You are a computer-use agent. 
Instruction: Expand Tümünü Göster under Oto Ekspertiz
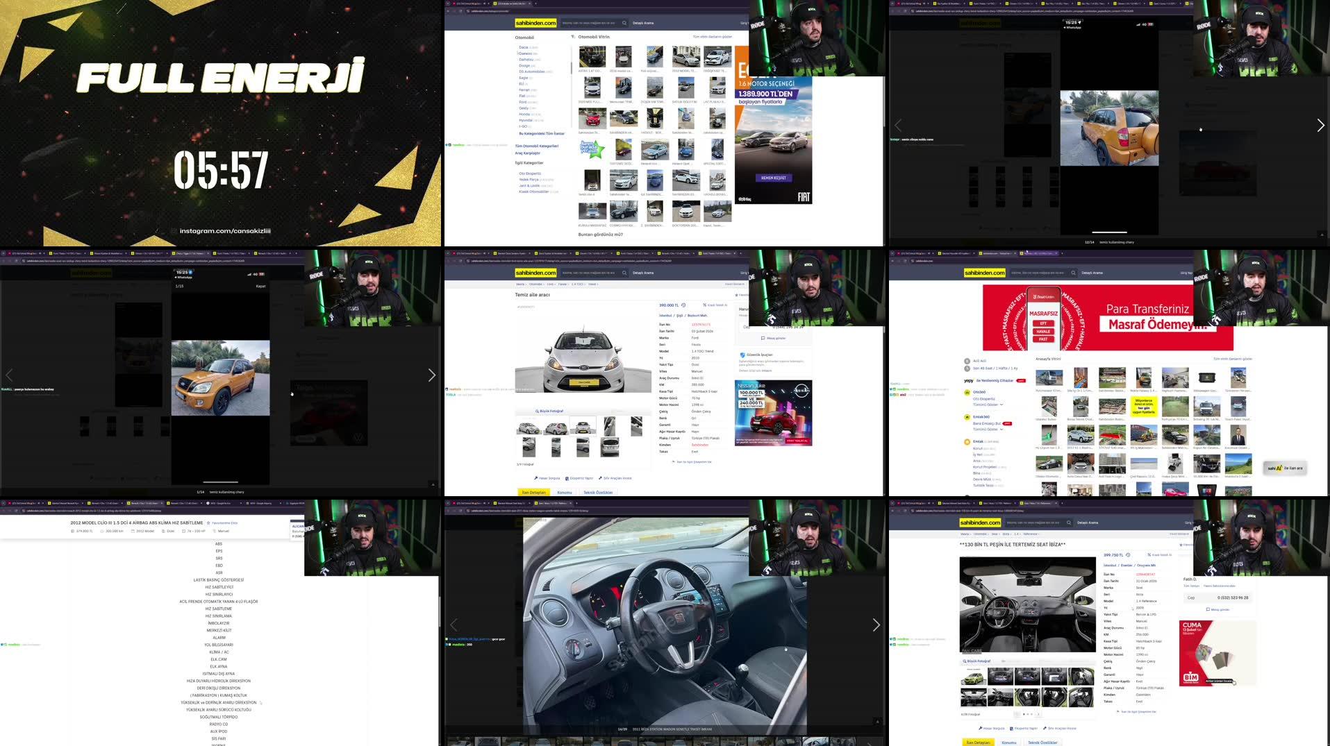[x=986, y=405]
